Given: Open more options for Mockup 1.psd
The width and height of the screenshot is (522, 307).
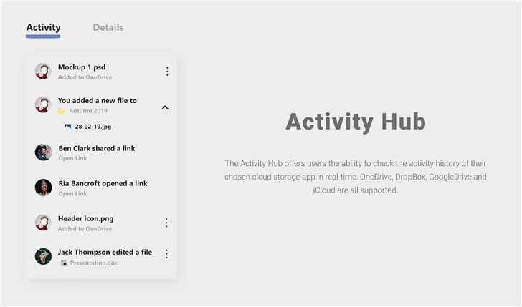Looking at the screenshot, I should tap(167, 72).
